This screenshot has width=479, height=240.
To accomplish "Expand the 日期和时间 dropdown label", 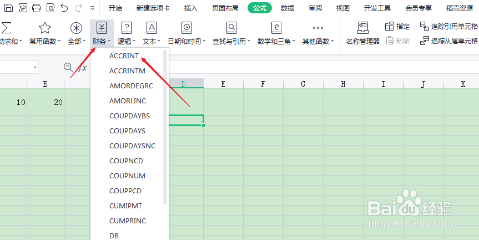I will pos(186,41).
